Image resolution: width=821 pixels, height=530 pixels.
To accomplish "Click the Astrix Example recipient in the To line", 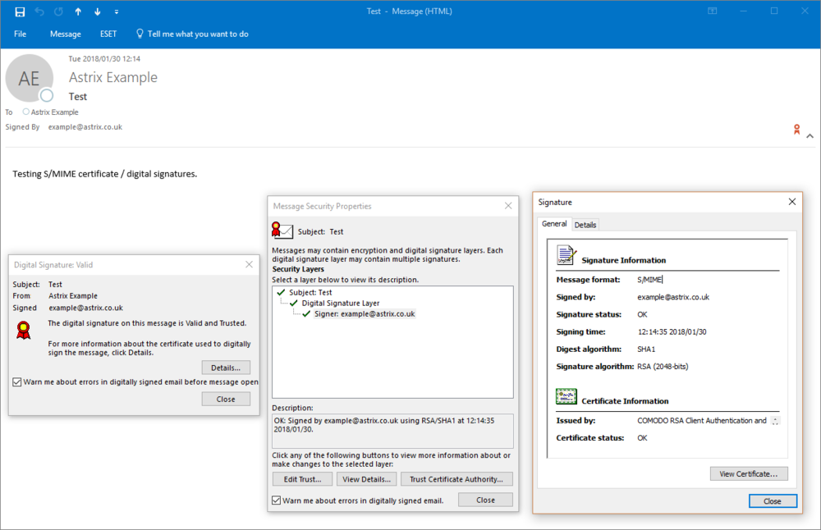I will (54, 112).
